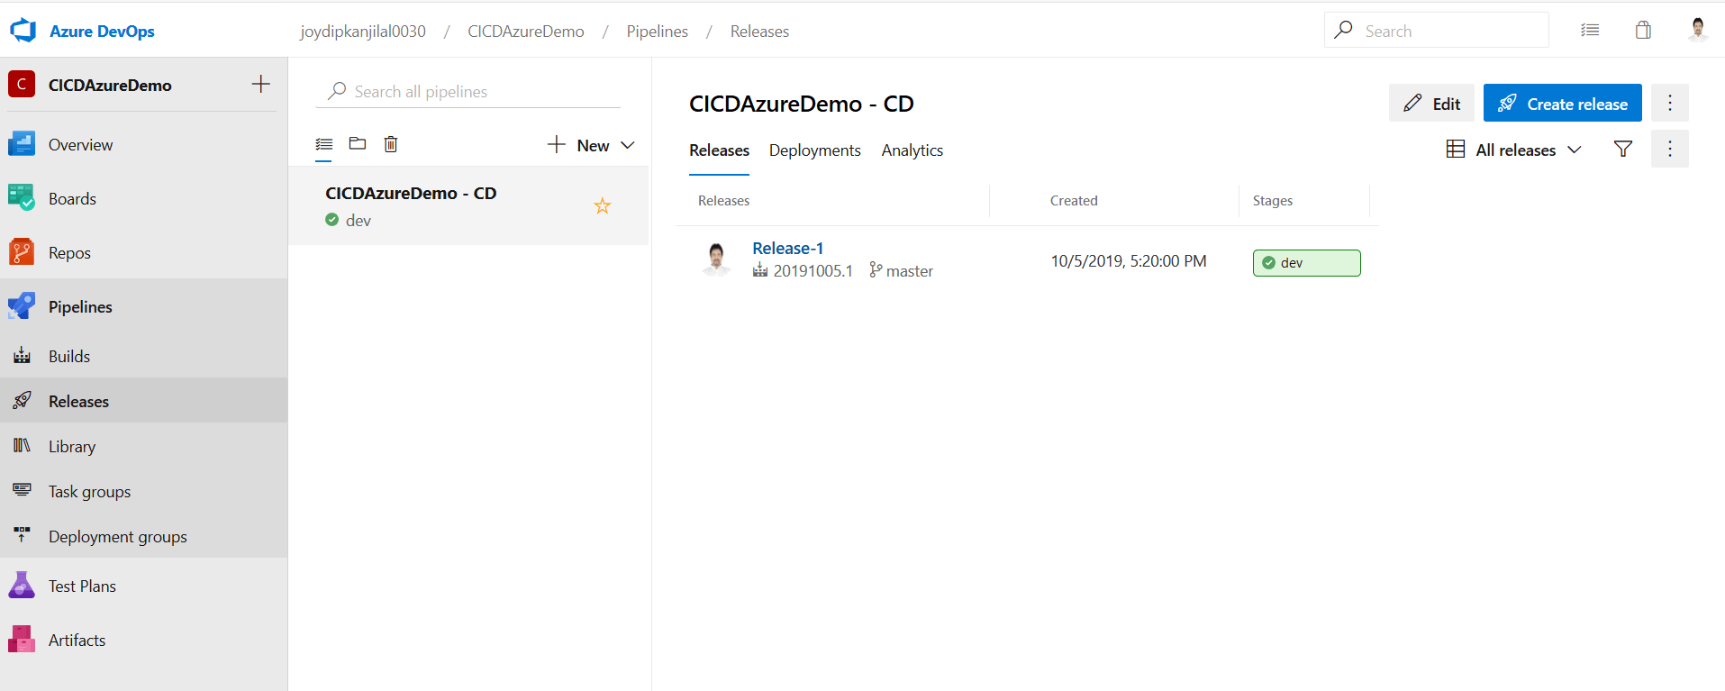
Task: Click the dev stage status badge
Action: pos(1306,263)
